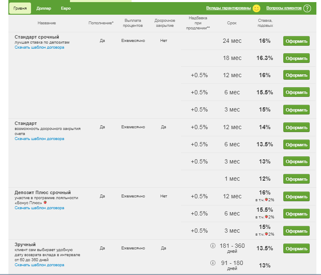
Task: Download contract template under Стандарт deposit
Action: point(39,139)
